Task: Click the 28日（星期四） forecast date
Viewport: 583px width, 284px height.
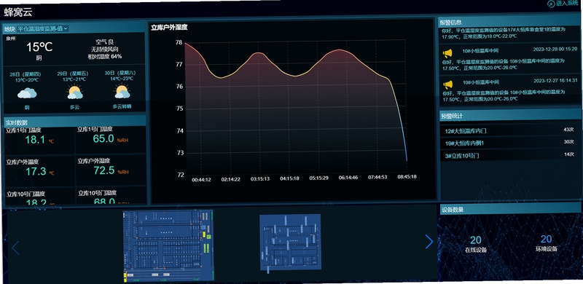Action: (26, 74)
